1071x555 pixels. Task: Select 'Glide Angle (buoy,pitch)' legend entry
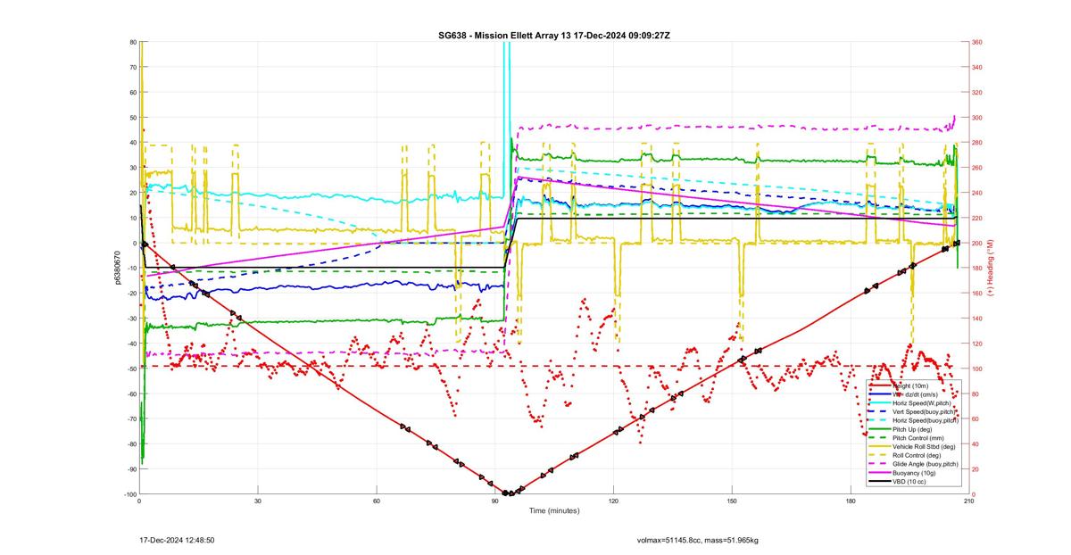[x=926, y=464]
